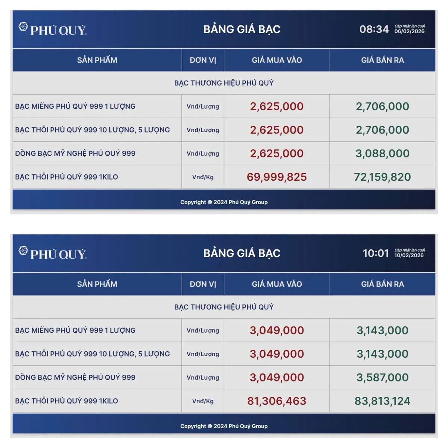Click BẢNG GIÁ BẠC title in the 10/02/2026 table
The height and width of the screenshot is (448, 448).
pos(242,253)
